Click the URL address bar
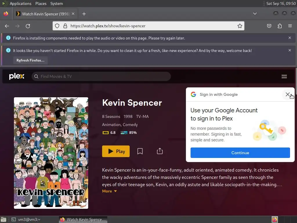The image size is (297, 223). click(x=148, y=26)
